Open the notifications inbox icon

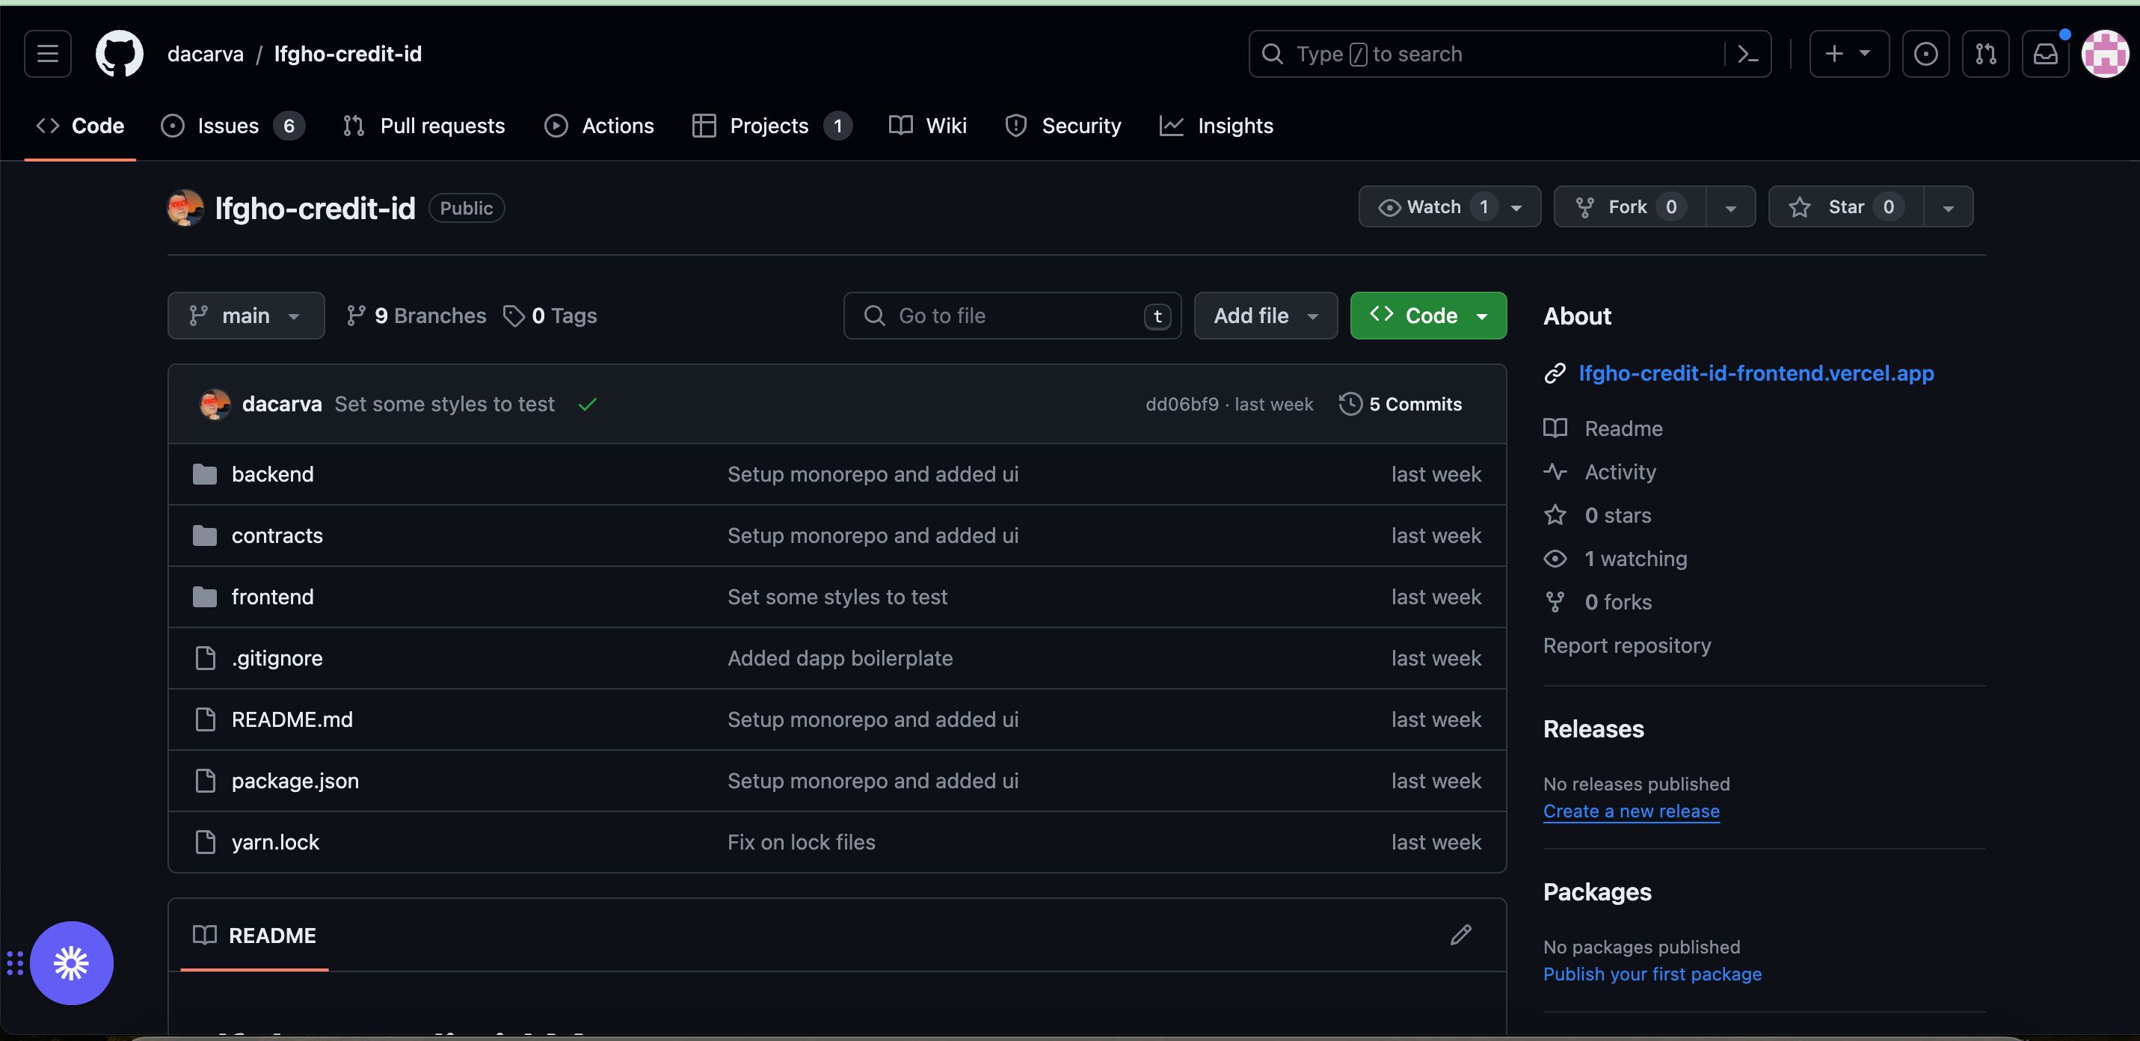pos(2044,54)
